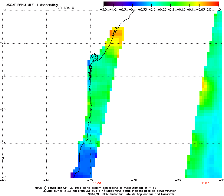Click the longitude label '-36' at bottom
The width and height of the screenshot is (224, 196).
[134, 180]
